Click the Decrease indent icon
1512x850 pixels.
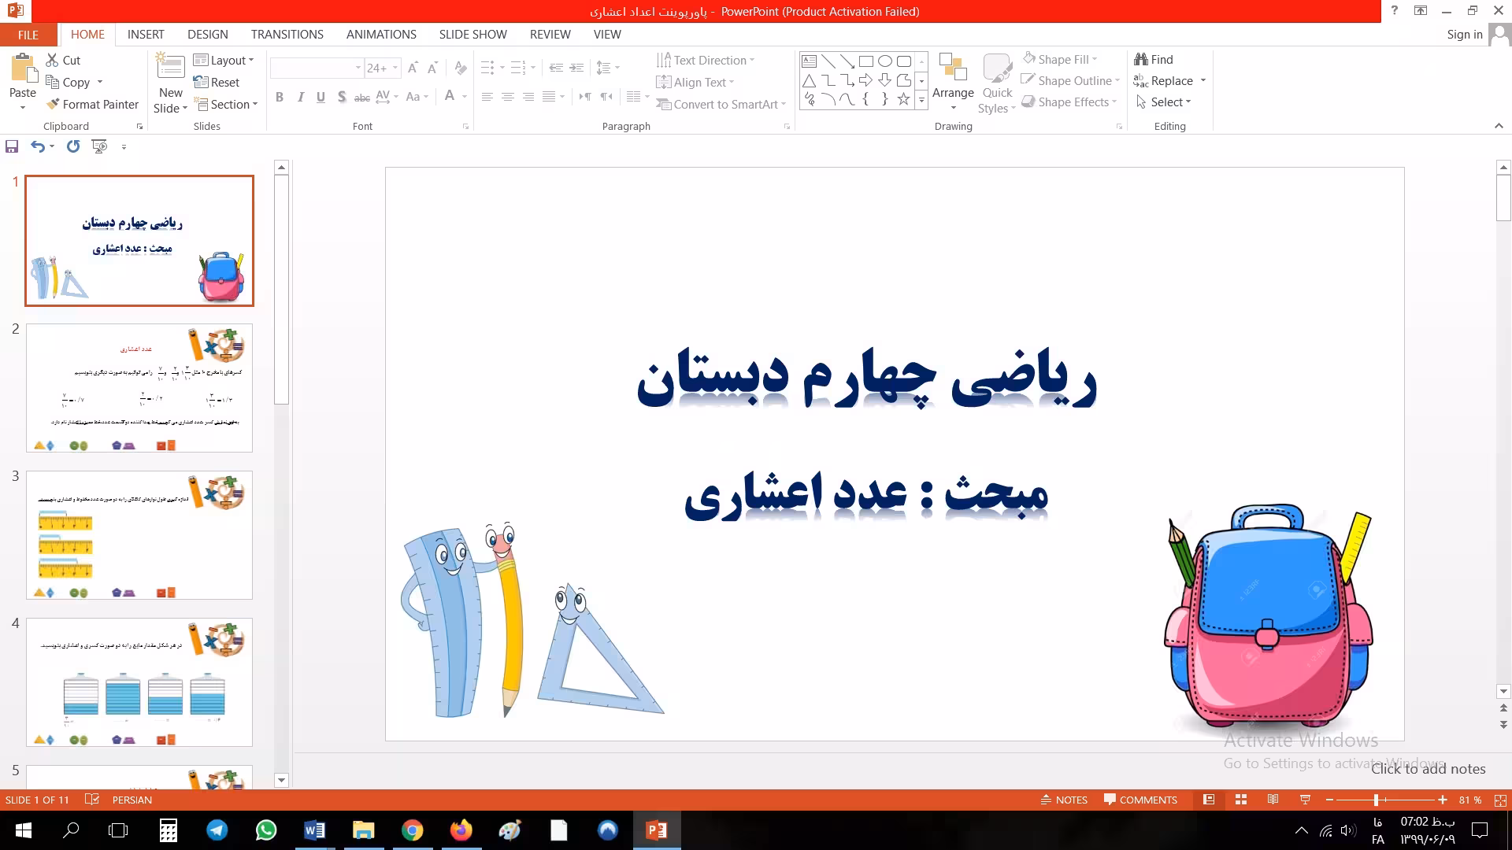point(556,68)
